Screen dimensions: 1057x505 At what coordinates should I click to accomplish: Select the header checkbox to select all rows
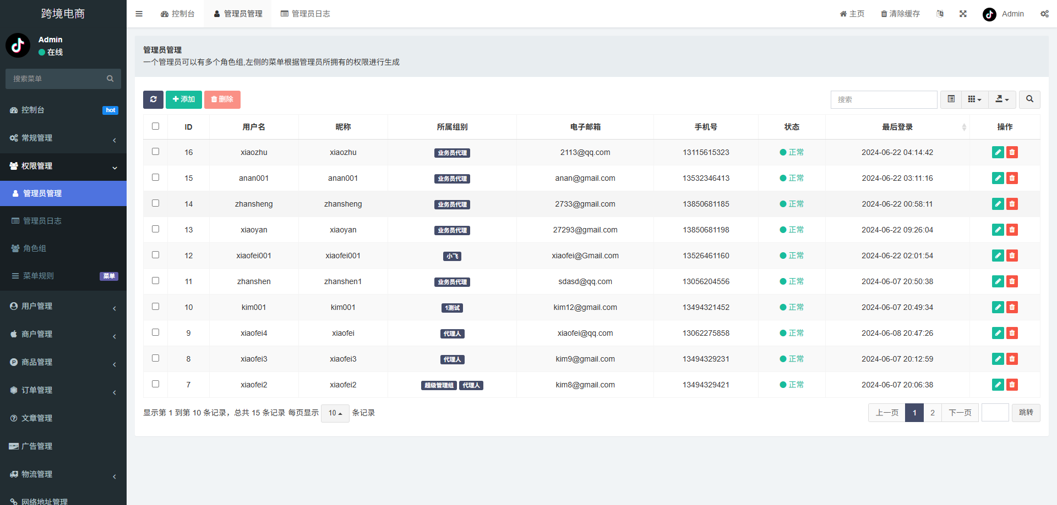155,126
